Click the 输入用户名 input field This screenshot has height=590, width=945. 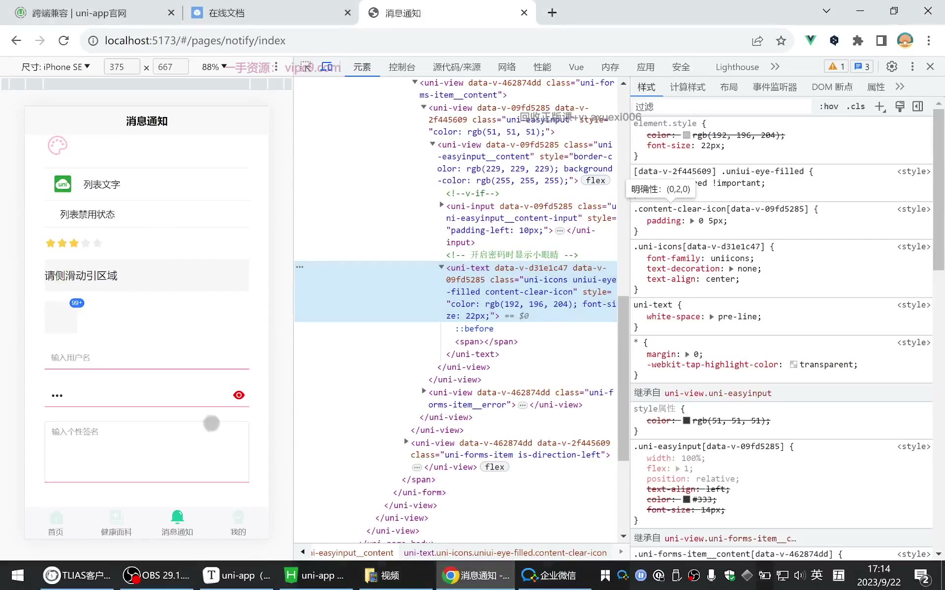(147, 357)
